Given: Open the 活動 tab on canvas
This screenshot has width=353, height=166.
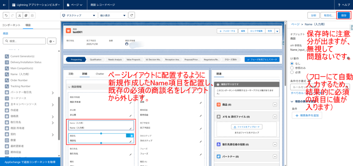Looking at the screenshot, I should [x=71, y=74].
